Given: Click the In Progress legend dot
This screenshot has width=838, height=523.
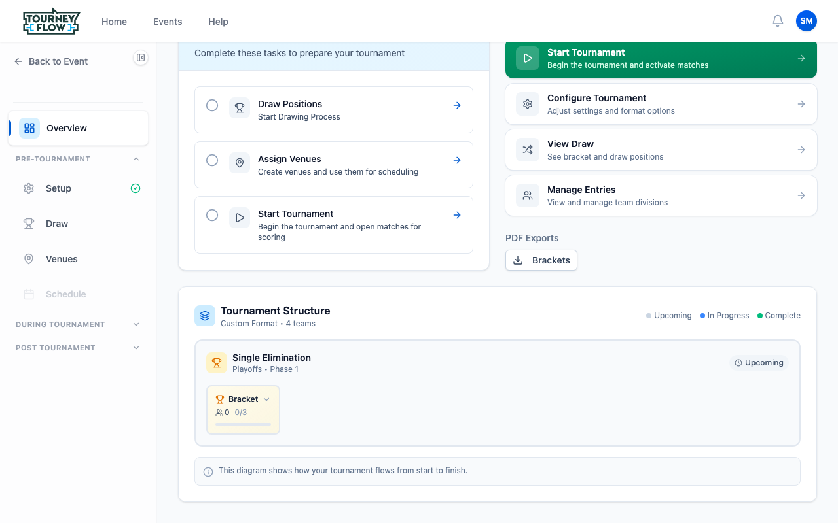Looking at the screenshot, I should (x=702, y=316).
